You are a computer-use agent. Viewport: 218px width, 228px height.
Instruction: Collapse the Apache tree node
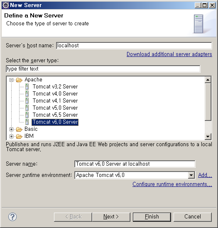click(x=11, y=80)
